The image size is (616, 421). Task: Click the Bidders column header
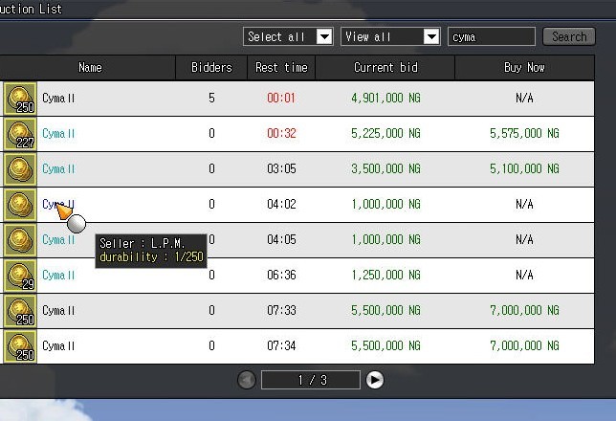[210, 68]
